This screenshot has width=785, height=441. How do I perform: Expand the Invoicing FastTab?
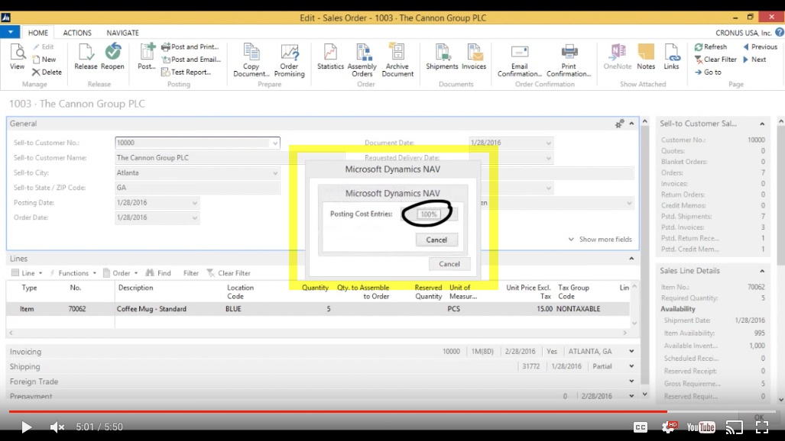point(631,352)
